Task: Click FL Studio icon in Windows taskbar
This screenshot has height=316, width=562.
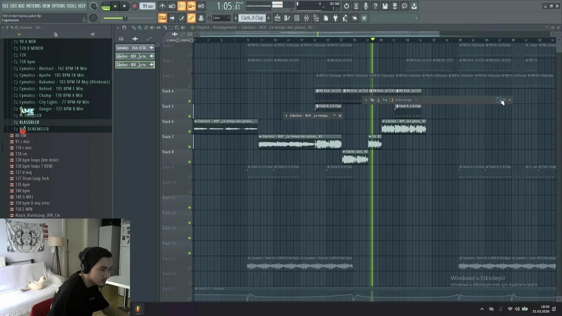Action: pos(138,309)
